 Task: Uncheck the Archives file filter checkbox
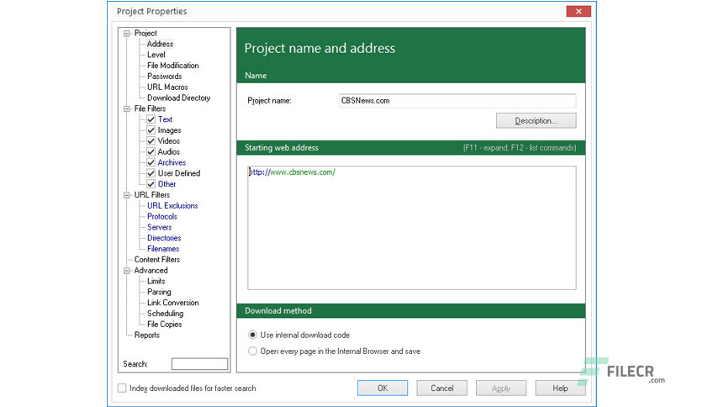pos(151,162)
